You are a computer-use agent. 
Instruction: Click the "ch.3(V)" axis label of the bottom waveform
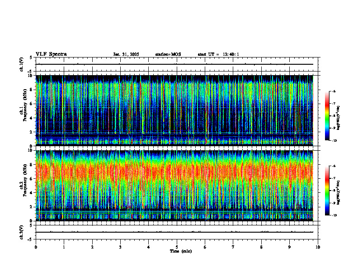point(21,232)
